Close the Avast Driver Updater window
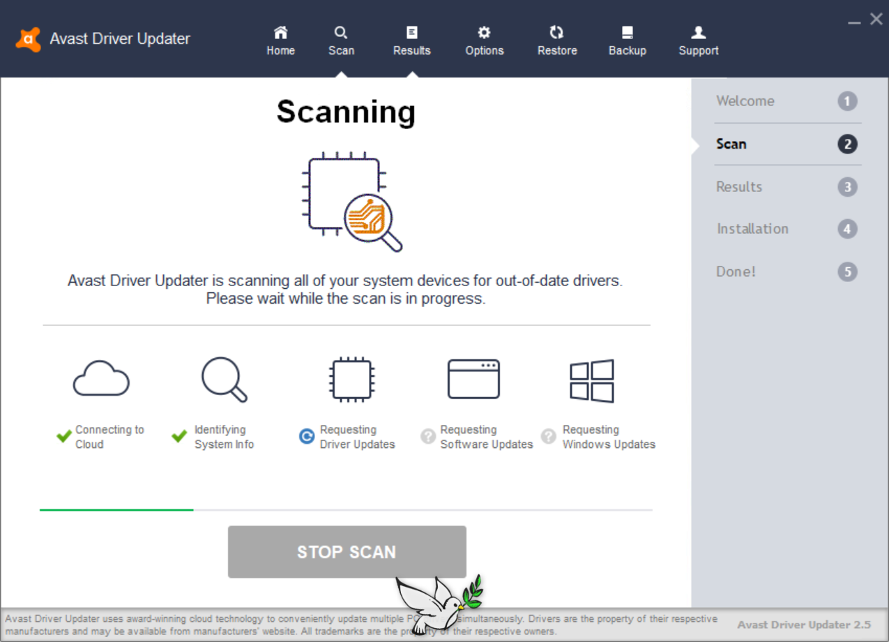This screenshot has height=642, width=889. pos(876,20)
